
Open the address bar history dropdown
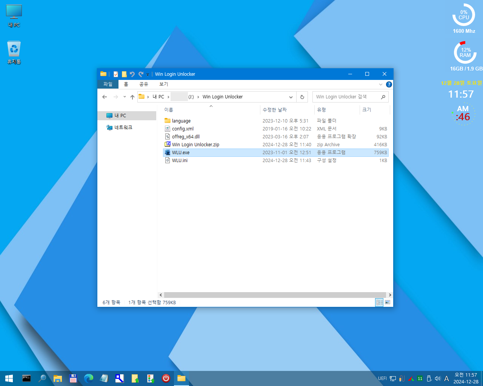click(x=291, y=97)
